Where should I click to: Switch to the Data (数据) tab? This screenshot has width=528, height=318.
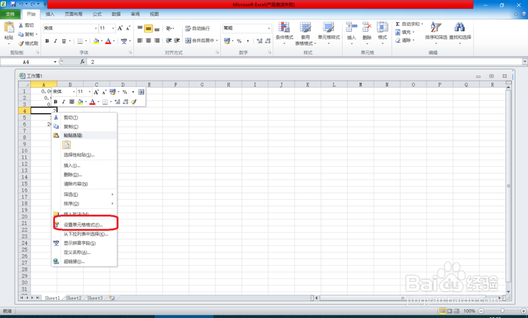(x=116, y=14)
